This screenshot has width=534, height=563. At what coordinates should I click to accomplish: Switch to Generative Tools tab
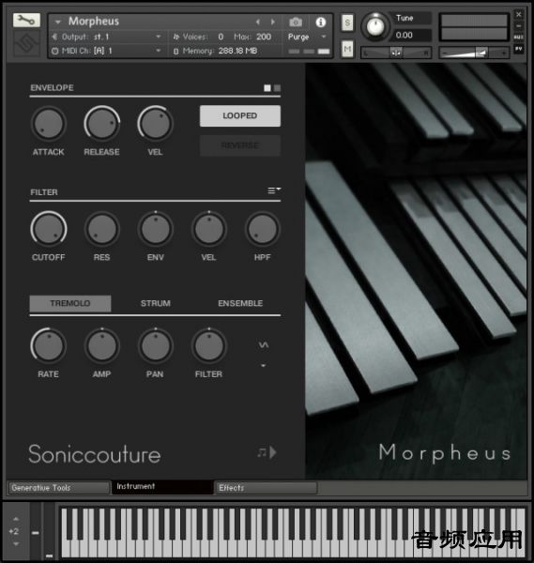pos(58,488)
